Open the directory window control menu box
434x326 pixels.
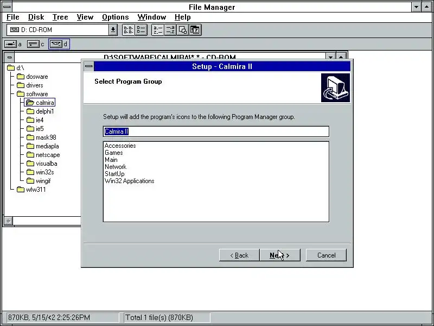pos(9,58)
